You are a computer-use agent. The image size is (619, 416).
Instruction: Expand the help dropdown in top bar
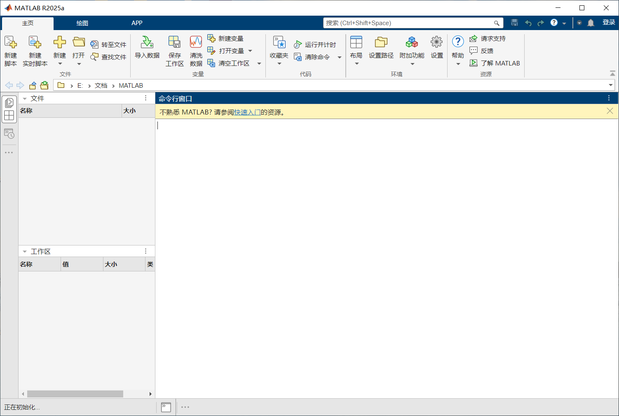(x=564, y=23)
